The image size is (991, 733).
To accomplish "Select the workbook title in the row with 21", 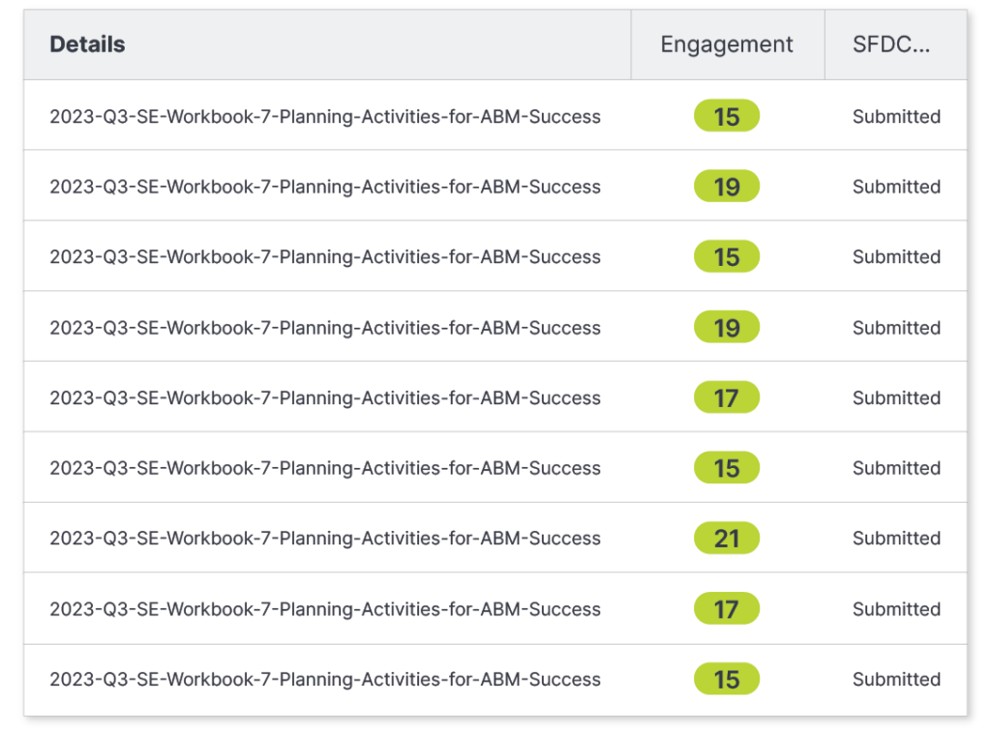I will [x=325, y=538].
